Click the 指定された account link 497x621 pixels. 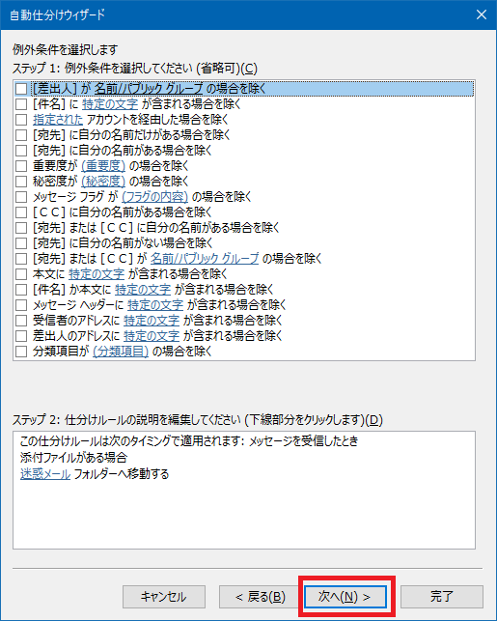[58, 120]
